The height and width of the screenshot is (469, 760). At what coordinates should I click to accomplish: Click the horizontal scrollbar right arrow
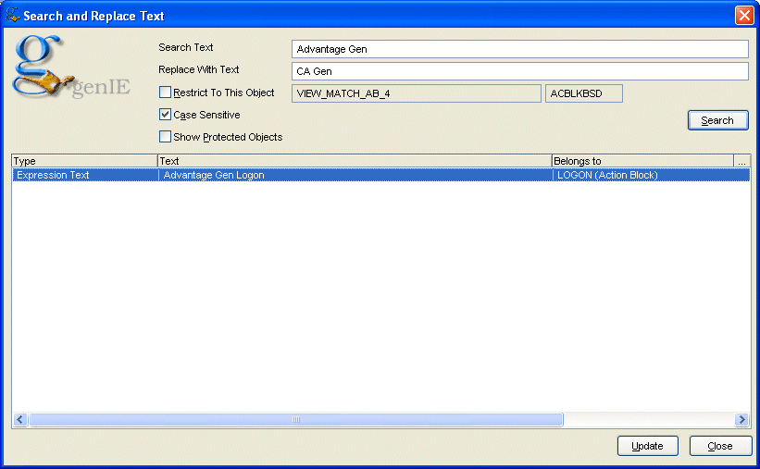741,420
